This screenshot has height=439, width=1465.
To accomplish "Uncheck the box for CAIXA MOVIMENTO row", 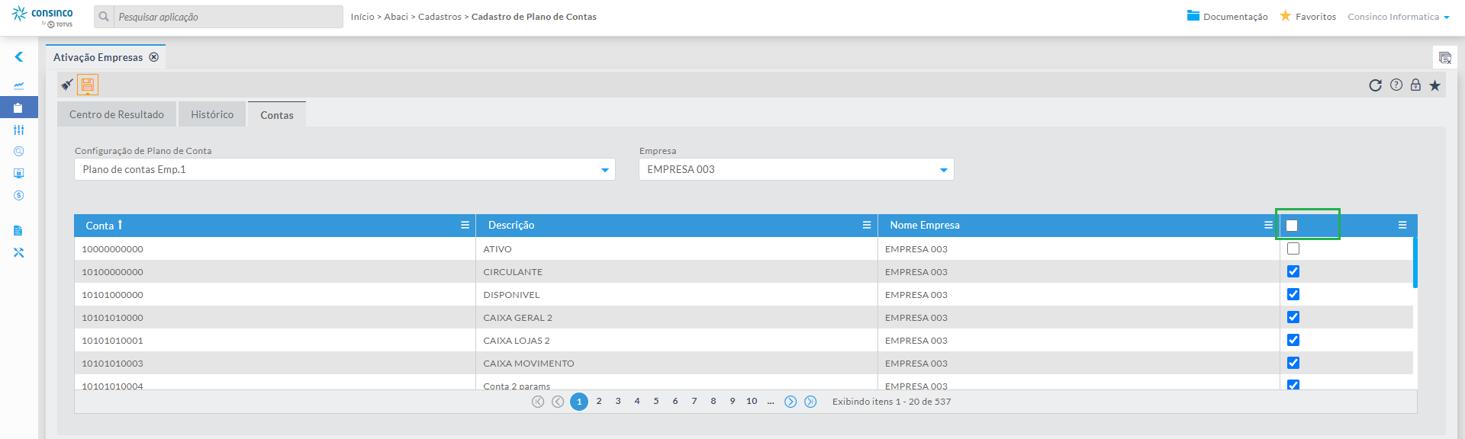I will 1293,363.
